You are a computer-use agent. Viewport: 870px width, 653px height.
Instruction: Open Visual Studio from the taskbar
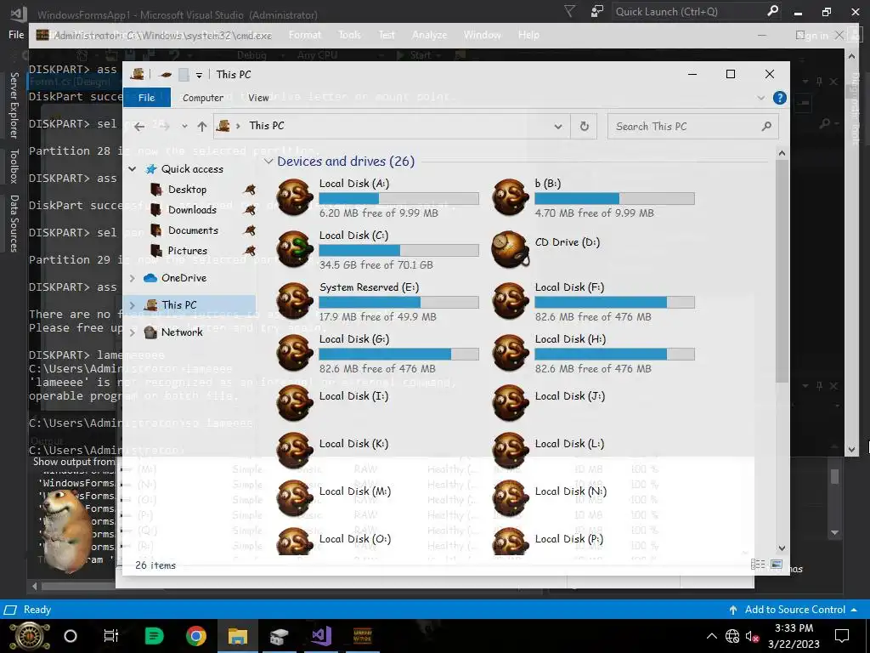tap(320, 635)
